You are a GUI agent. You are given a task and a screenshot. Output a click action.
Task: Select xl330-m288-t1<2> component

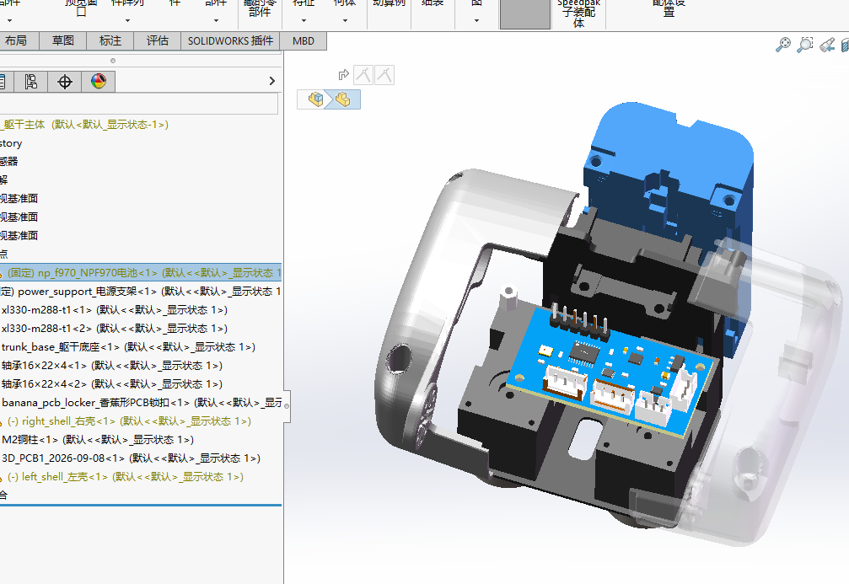(x=115, y=329)
